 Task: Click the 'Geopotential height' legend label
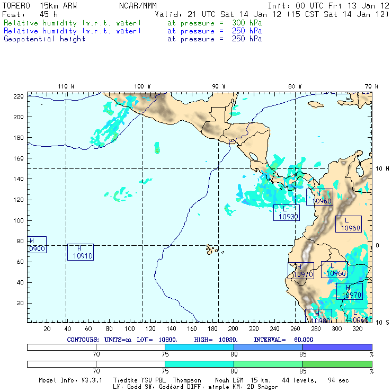(x=44, y=39)
